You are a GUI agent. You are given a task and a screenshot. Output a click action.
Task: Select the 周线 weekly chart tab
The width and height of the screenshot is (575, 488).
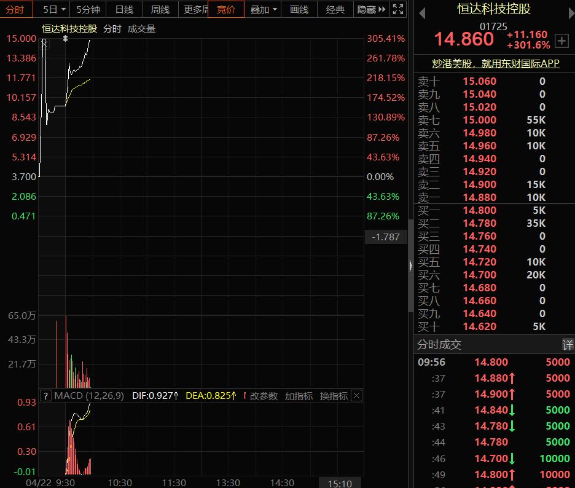160,10
